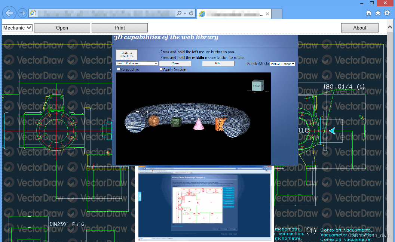Click the Open button on the top toolbar

(x=62, y=27)
